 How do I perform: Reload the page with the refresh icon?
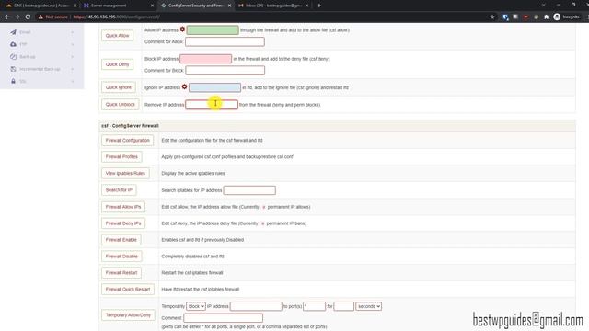pyautogui.click(x=28, y=17)
